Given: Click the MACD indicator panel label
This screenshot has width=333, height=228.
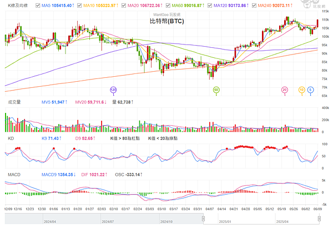Looking at the screenshot, I should [14, 175].
